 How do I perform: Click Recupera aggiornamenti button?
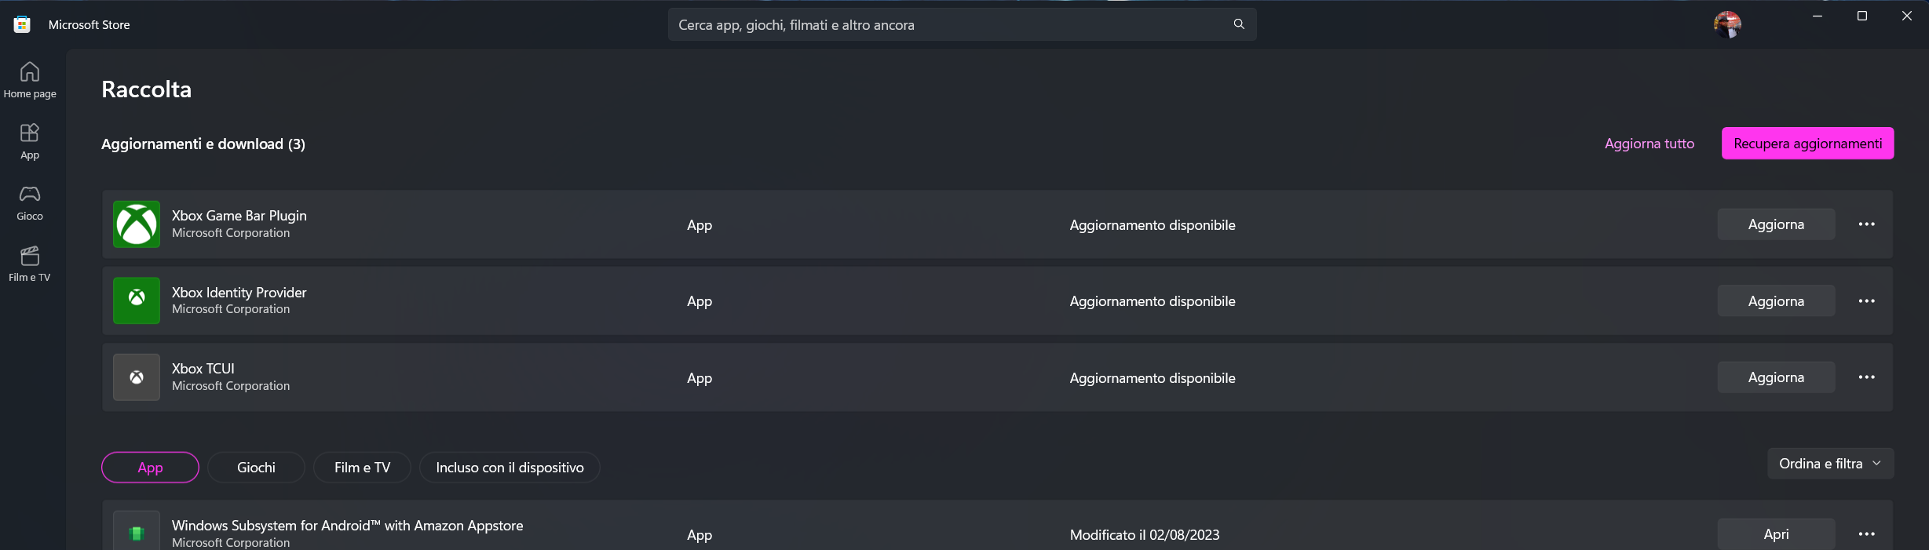tap(1807, 144)
